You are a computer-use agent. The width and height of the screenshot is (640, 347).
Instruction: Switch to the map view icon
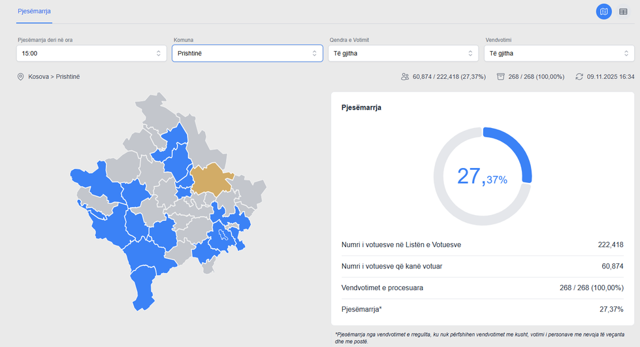point(603,12)
